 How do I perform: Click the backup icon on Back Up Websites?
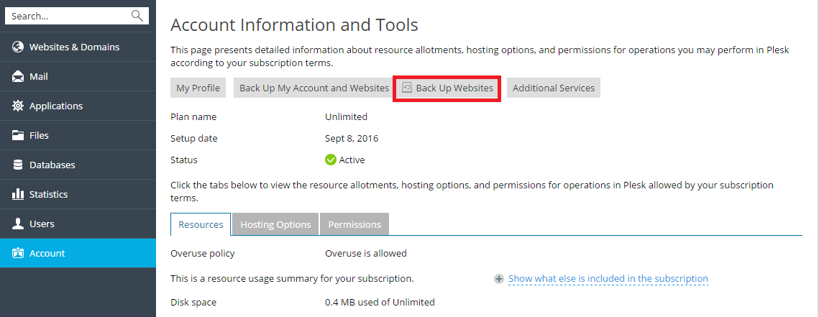coord(407,88)
